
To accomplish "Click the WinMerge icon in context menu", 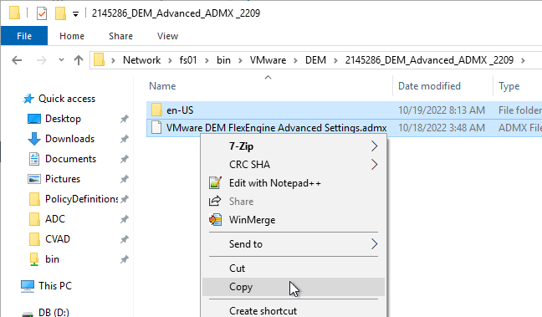I will [x=215, y=220].
